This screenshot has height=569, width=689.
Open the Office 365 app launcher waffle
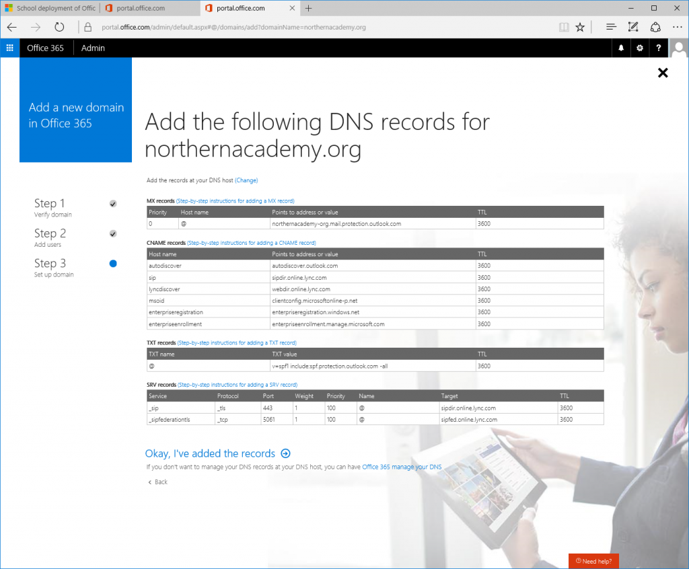(x=9, y=48)
